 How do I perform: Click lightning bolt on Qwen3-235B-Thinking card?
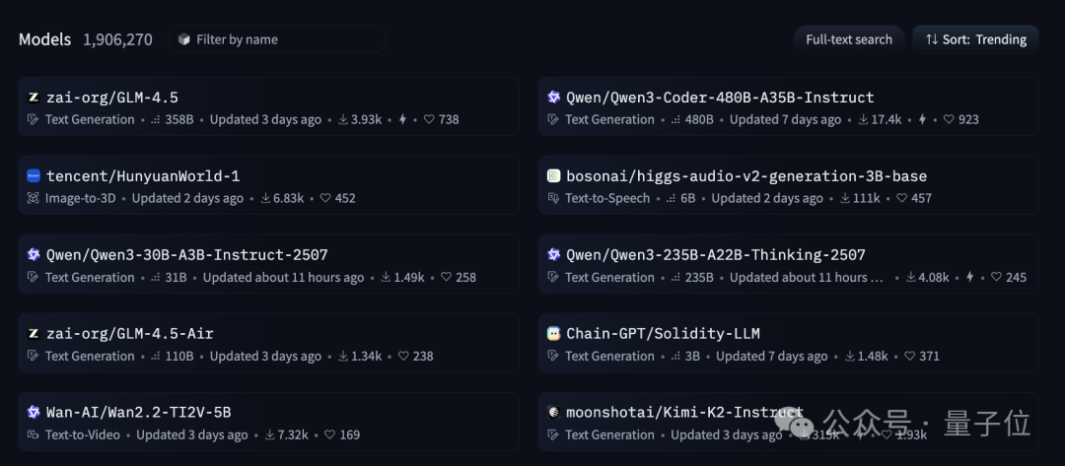970,277
